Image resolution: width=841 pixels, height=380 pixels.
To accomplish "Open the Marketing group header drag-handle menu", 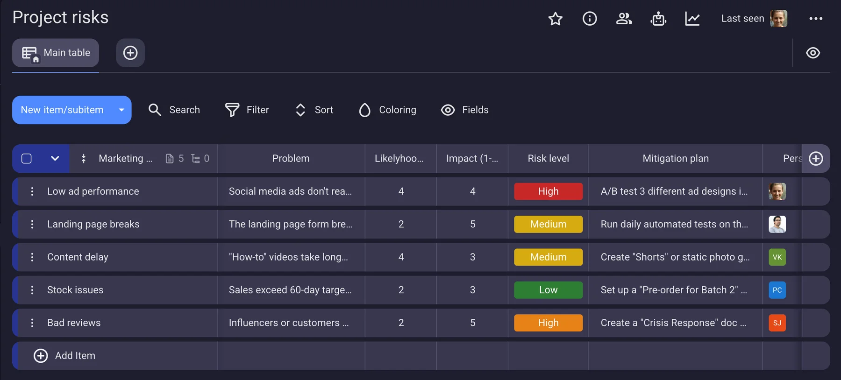I will point(84,159).
